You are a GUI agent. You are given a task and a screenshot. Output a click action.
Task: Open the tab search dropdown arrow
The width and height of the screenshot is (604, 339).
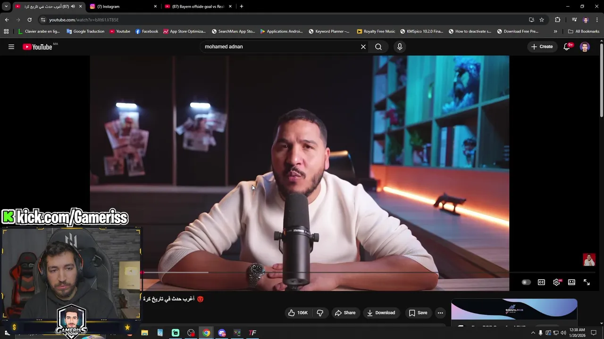6,7
